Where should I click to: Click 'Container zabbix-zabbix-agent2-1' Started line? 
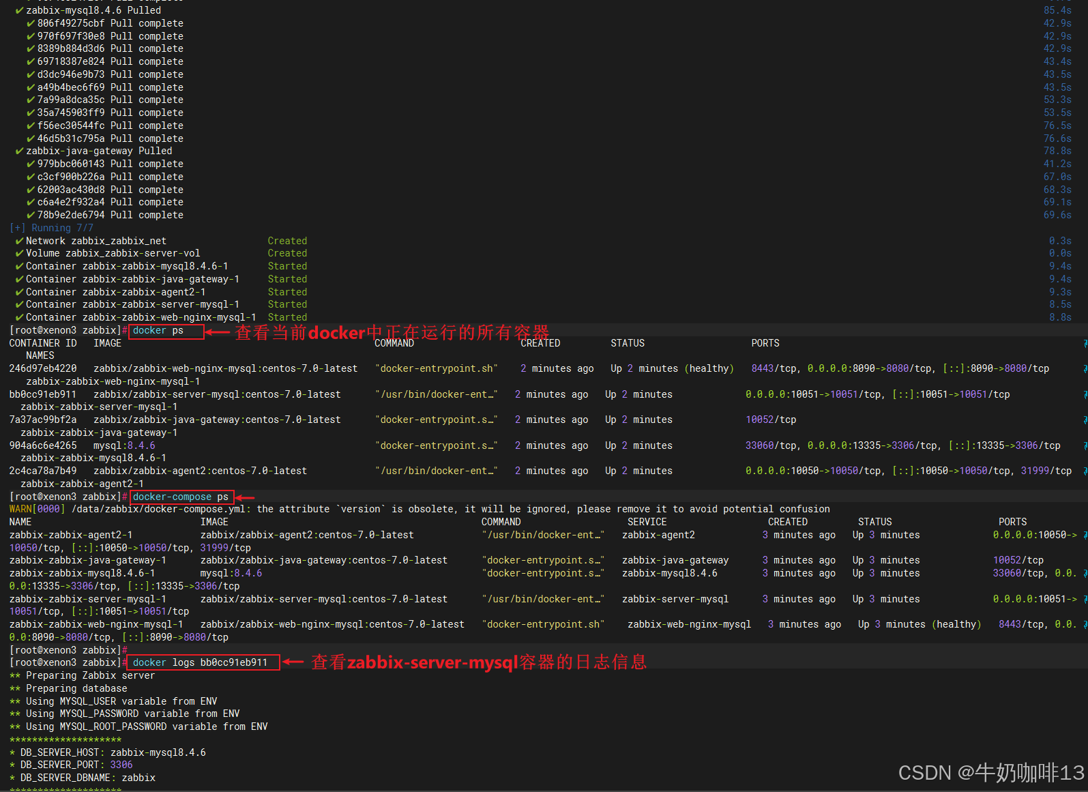pos(161,292)
